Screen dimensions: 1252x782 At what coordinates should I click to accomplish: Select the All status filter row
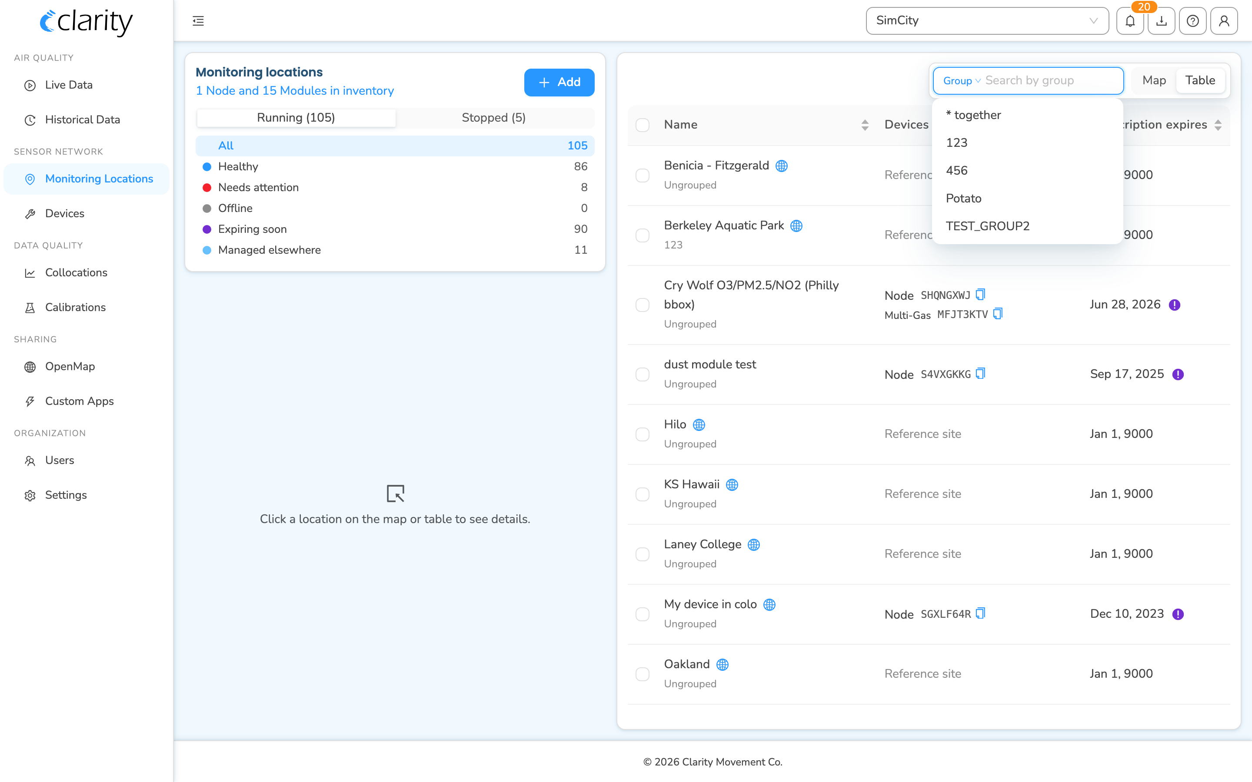tap(395, 146)
